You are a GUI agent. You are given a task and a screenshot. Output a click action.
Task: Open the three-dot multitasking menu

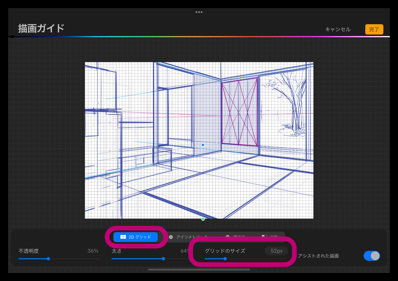(199, 12)
